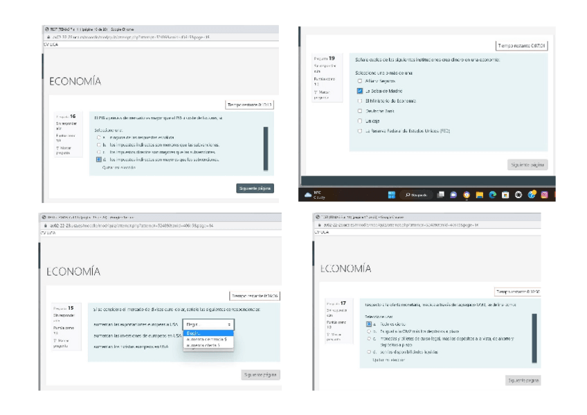Click the 'Marcar pregunta' link for question 19

click(x=322, y=95)
